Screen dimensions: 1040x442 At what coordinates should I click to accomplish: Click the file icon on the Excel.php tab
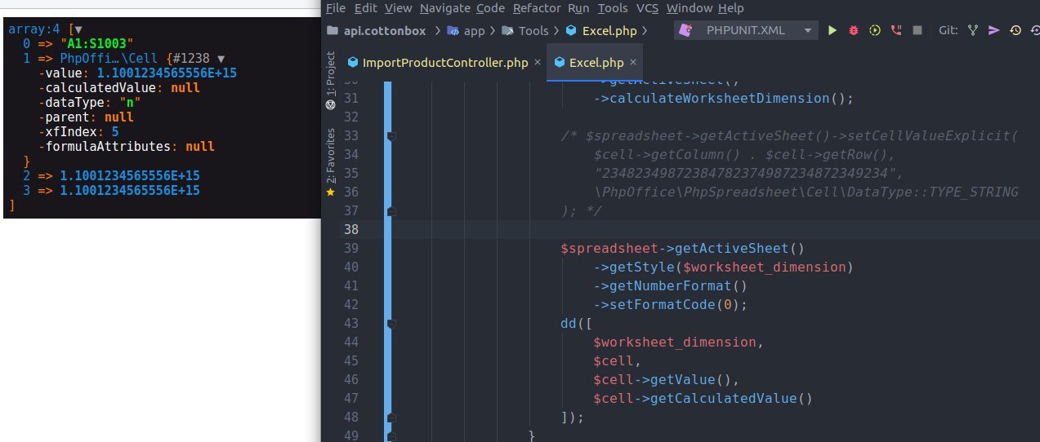[x=560, y=63]
